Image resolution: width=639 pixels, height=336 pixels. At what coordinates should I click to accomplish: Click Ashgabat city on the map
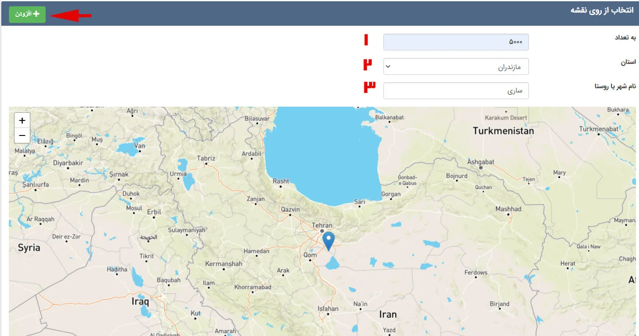click(x=480, y=162)
